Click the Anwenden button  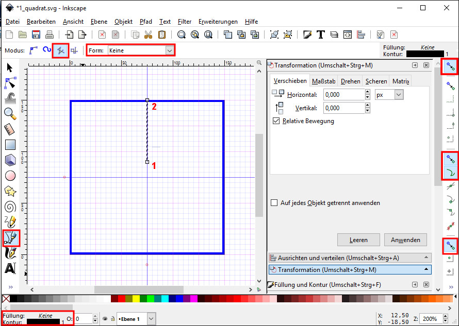405,240
